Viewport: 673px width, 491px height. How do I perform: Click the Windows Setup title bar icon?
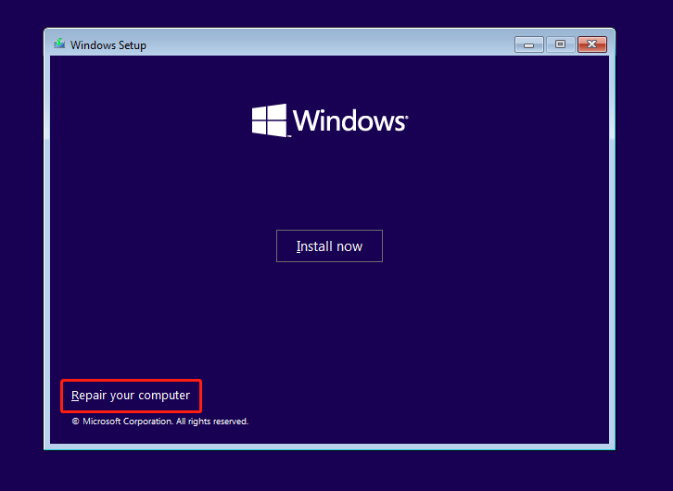59,44
